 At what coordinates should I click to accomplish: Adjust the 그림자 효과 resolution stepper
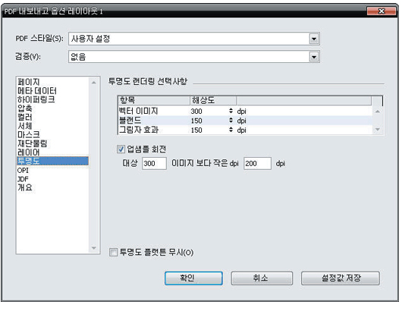point(231,130)
